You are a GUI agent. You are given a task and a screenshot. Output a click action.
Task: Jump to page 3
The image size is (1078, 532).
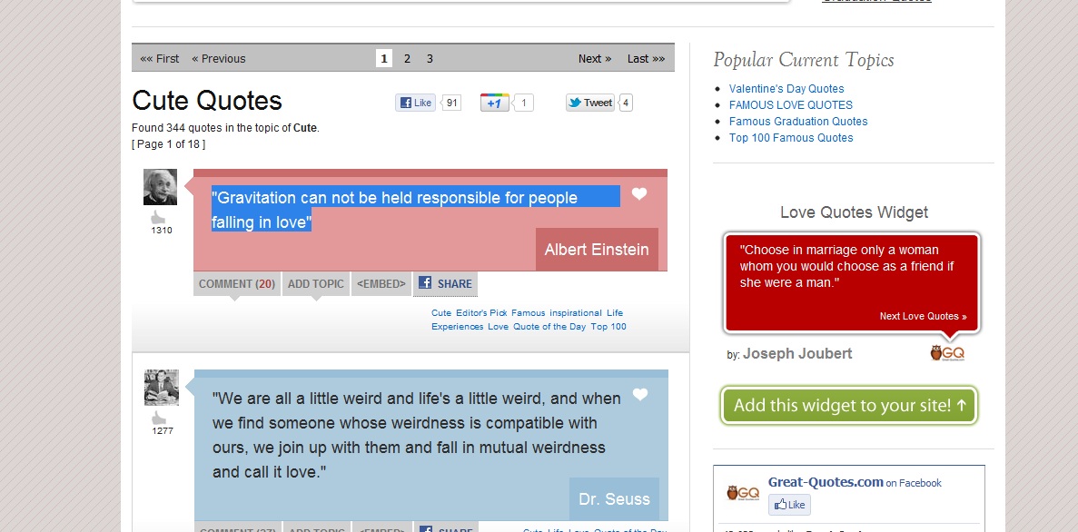pyautogui.click(x=430, y=58)
